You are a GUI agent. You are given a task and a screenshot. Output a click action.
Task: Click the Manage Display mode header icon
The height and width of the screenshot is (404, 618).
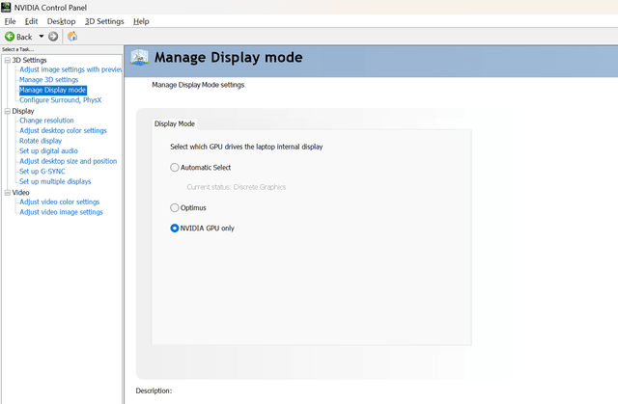[139, 57]
